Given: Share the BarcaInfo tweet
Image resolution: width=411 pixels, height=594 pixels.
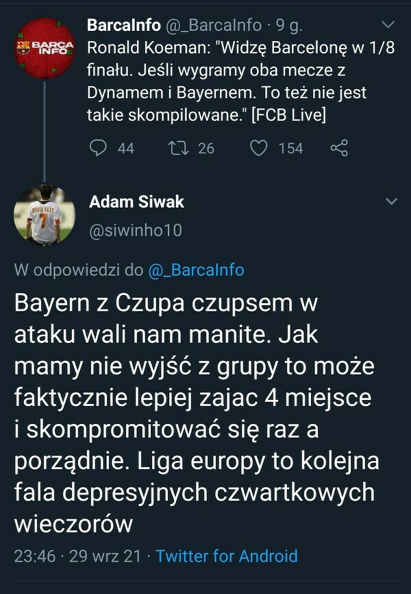Looking at the screenshot, I should [x=339, y=147].
